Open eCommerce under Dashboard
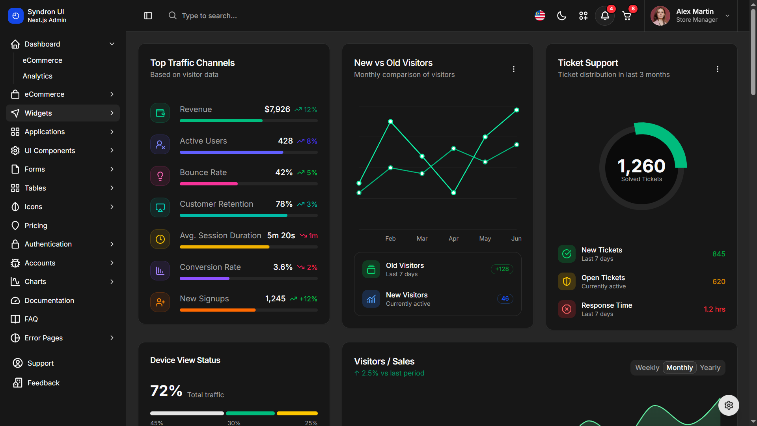757x426 pixels. [x=43, y=60]
